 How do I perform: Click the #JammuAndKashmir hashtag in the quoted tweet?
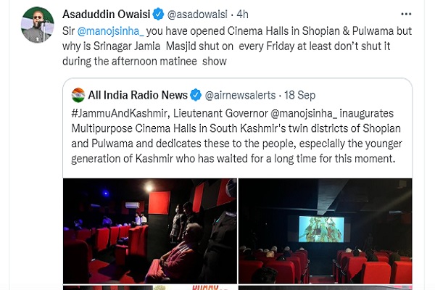[x=120, y=114]
